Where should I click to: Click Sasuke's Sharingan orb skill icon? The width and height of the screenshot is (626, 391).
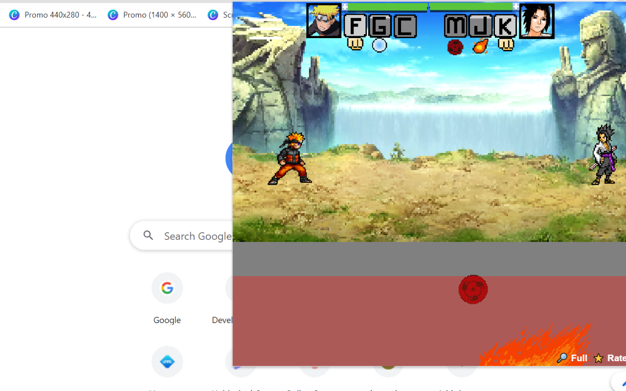[455, 47]
